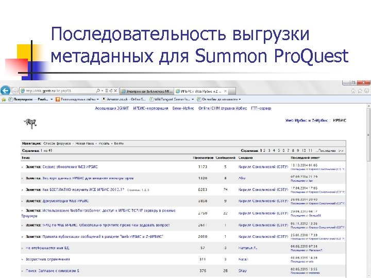Viewport: 371px width, 278px height.
Task: Click Новая тема in navigation bar
Action: pos(85,144)
